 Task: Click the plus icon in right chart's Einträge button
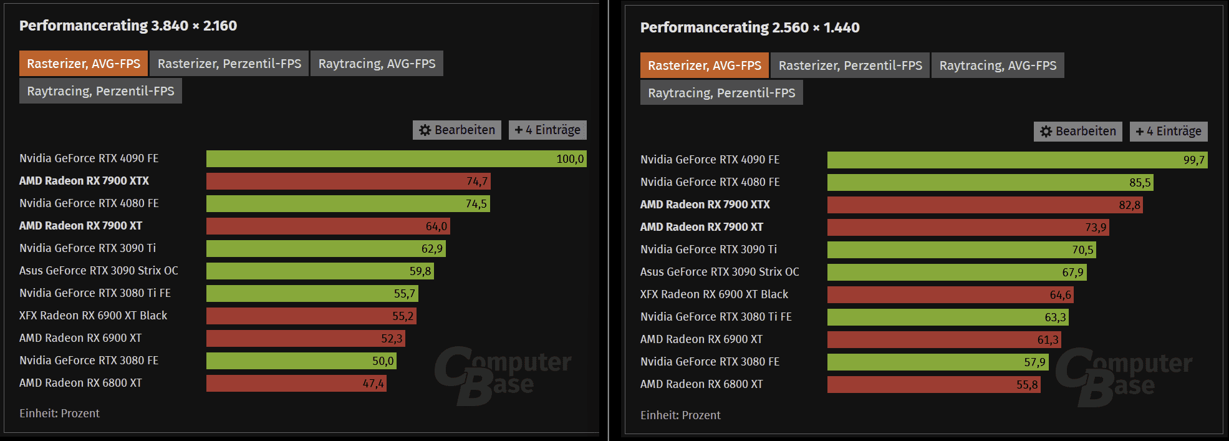[x=1140, y=131]
